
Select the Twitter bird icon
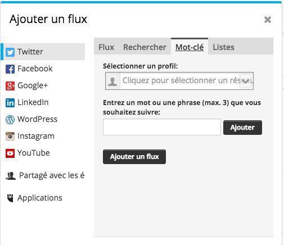tap(10, 52)
